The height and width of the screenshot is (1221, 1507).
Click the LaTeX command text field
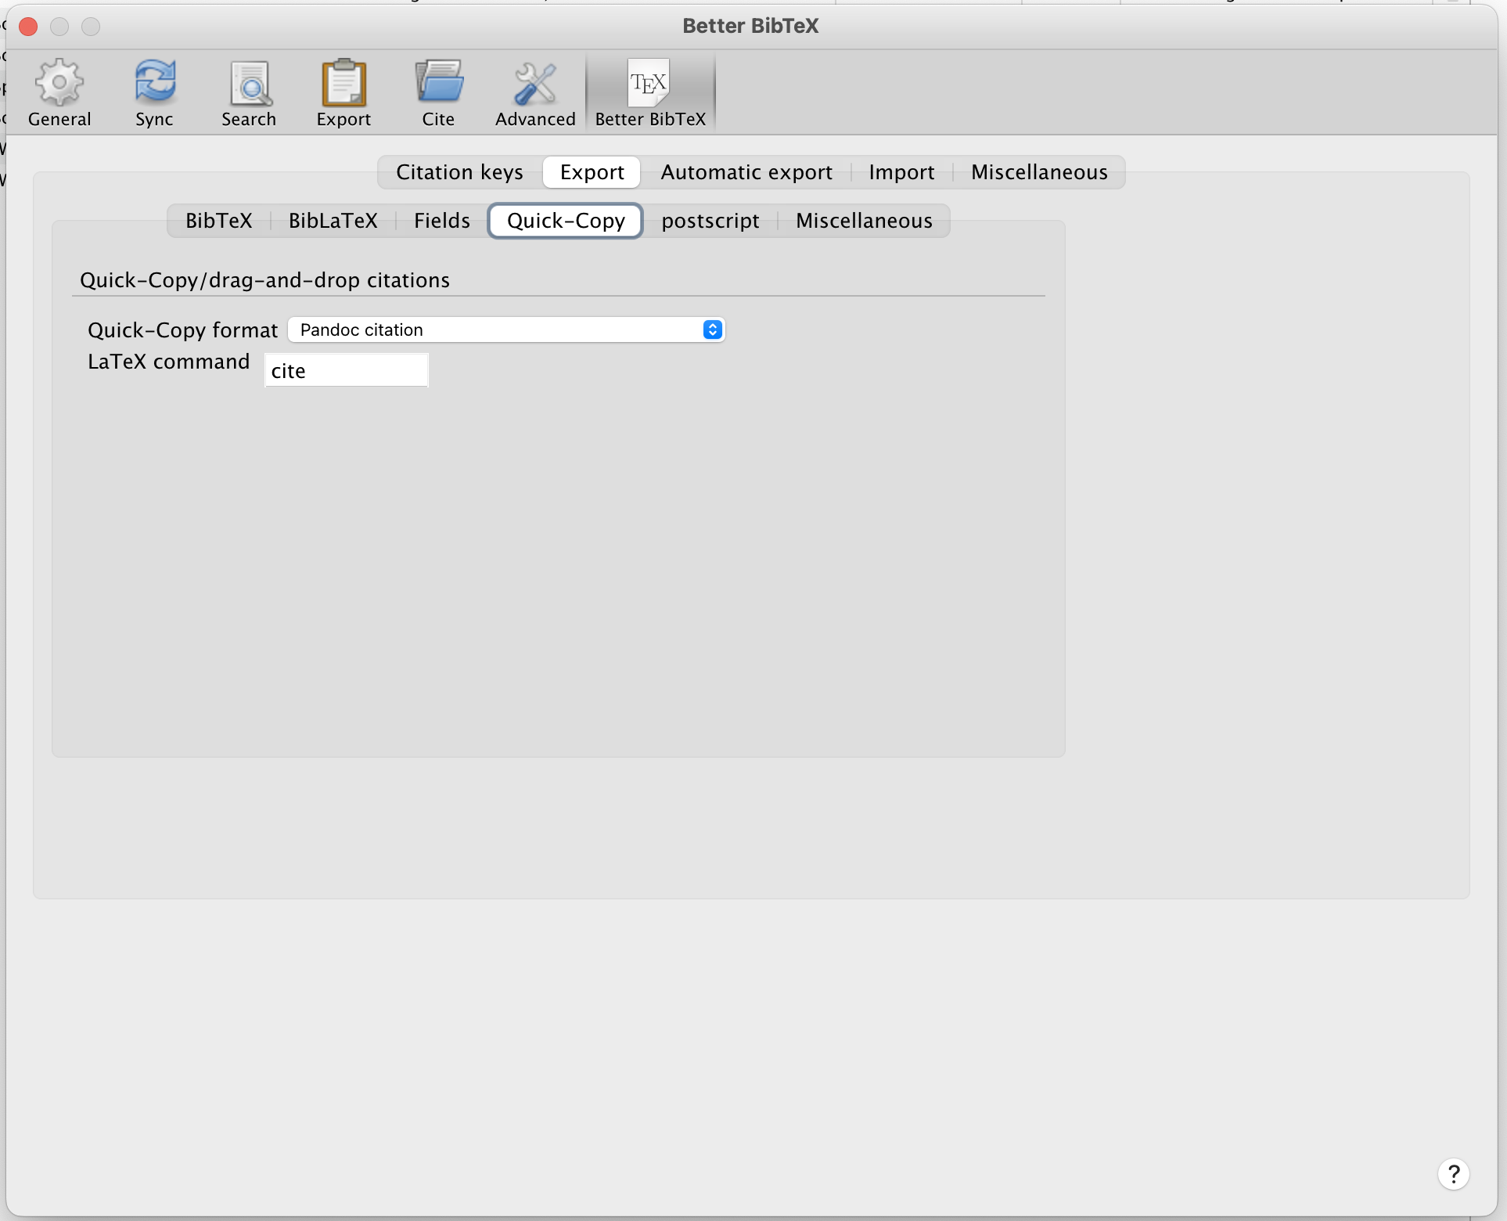point(346,370)
